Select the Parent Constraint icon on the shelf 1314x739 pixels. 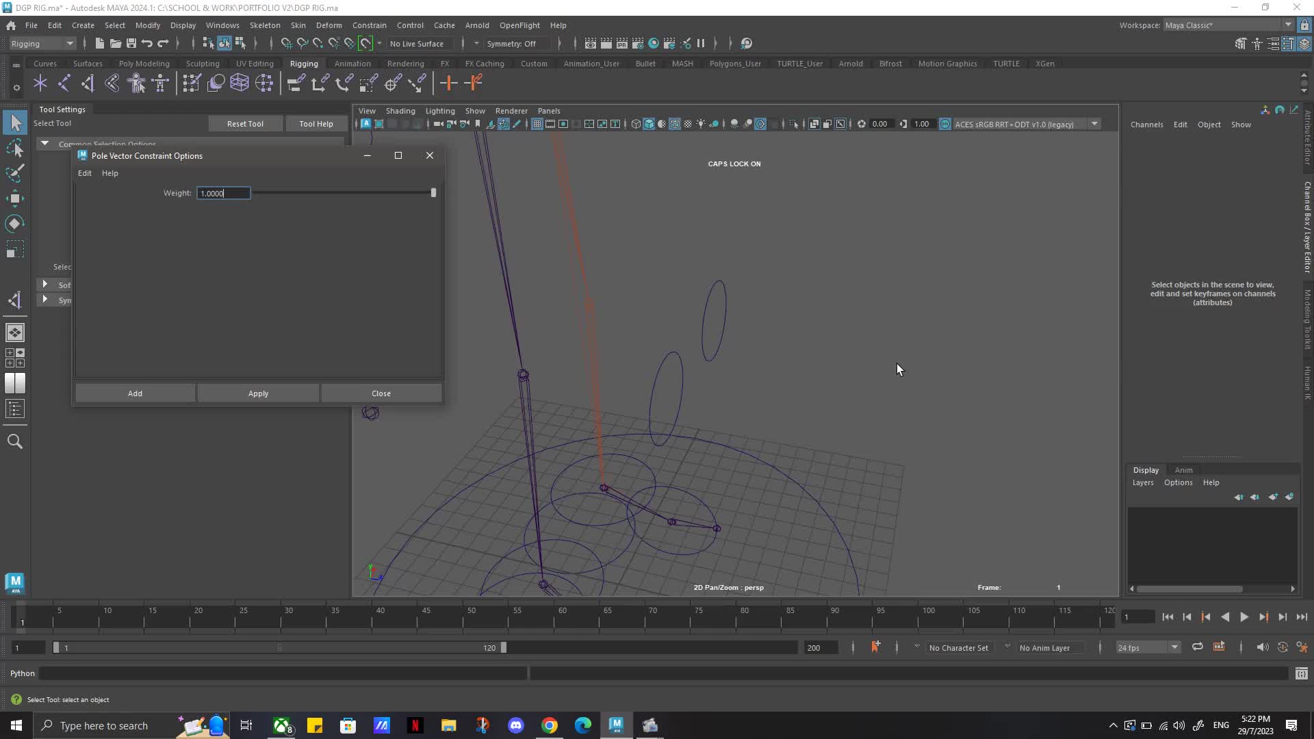coord(296,83)
